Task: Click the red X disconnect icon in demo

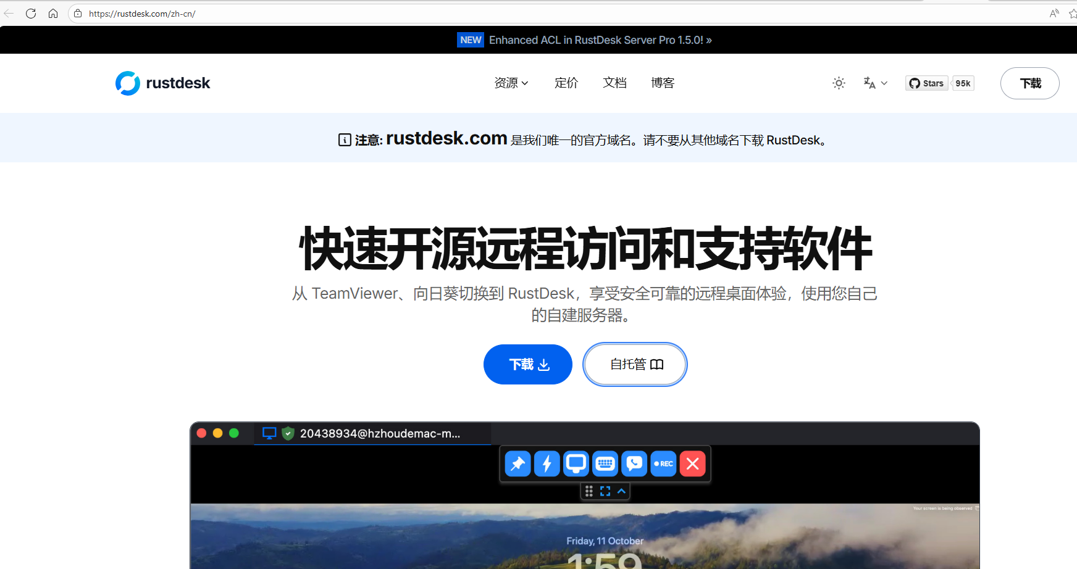Action: (x=693, y=463)
